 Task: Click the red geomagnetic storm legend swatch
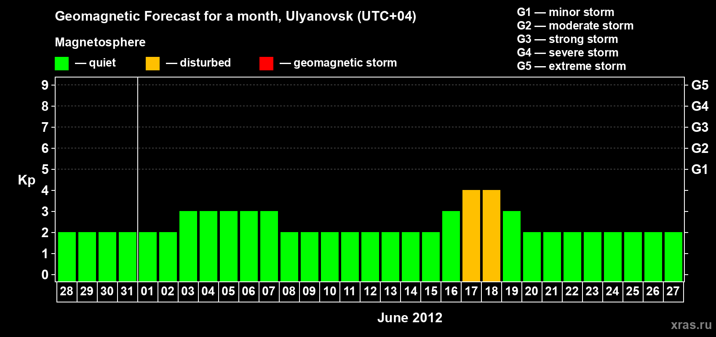click(266, 64)
